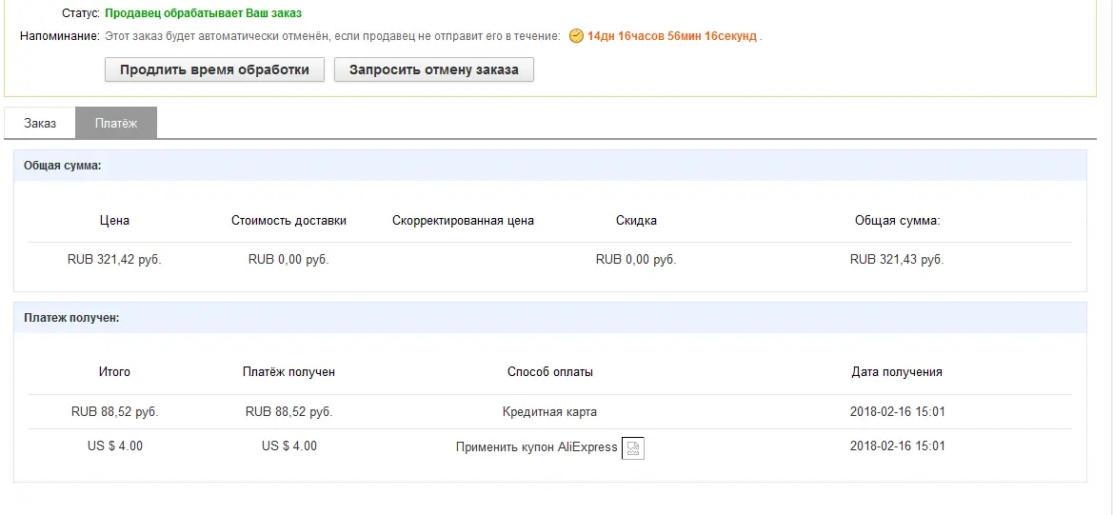Click date in the Кредитная карта row
The image size is (1113, 515).
tap(897, 411)
